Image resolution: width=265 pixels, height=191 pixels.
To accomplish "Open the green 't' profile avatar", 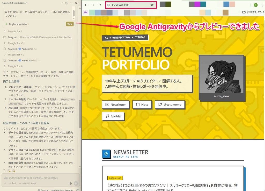I will point(256,5).
